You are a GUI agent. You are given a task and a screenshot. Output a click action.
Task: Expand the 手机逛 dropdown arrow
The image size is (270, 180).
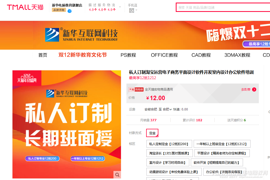[136, 10]
